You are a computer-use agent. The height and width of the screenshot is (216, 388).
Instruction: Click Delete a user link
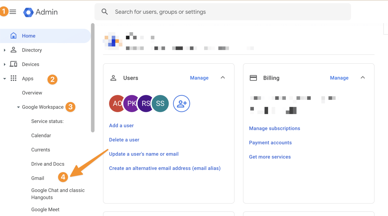coord(124,140)
